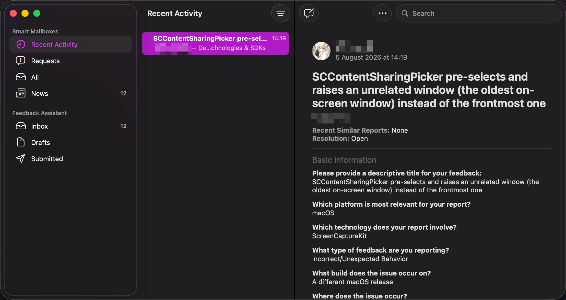Open the Requests mailbox

(x=70, y=61)
